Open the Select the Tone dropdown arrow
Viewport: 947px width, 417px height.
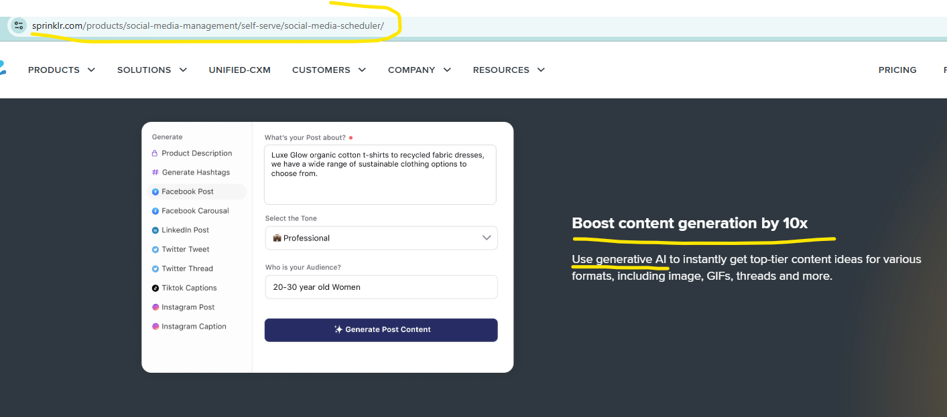coord(487,238)
